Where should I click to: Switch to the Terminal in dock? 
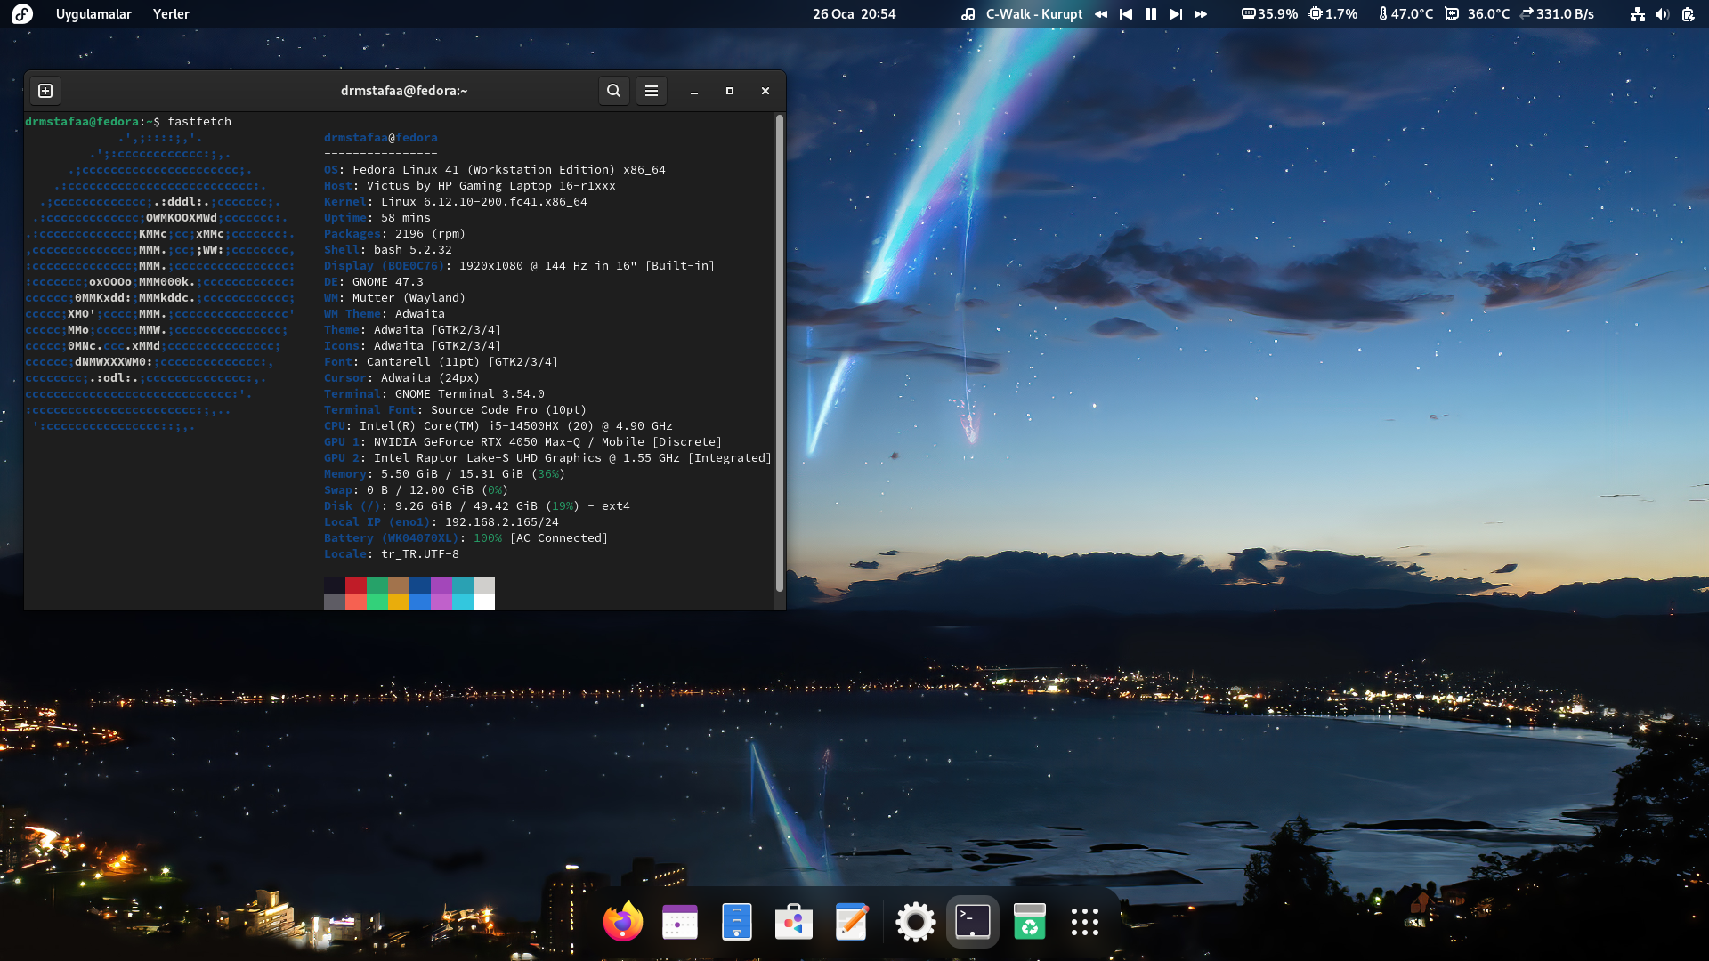pyautogui.click(x=973, y=922)
